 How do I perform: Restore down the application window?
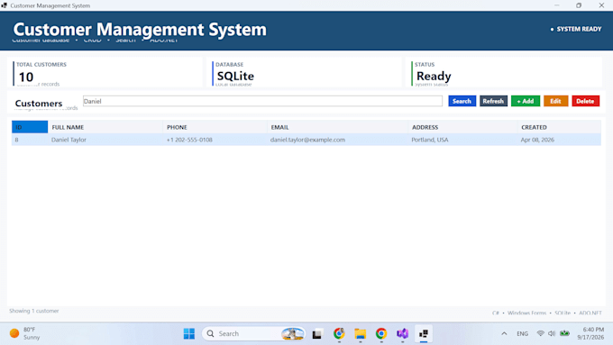coord(579,5)
